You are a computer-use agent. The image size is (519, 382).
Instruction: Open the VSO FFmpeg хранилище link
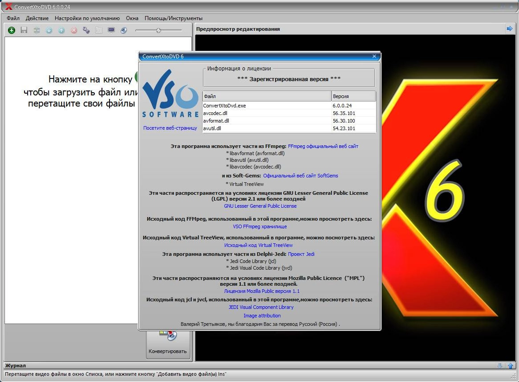point(260,226)
